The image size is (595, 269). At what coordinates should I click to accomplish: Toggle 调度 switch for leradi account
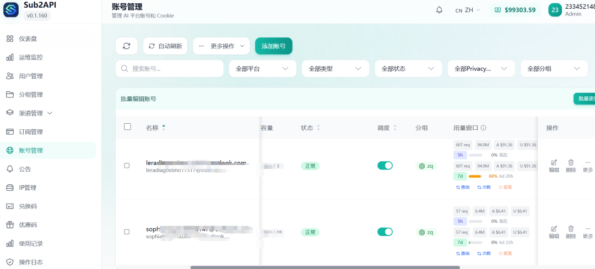[385, 166]
